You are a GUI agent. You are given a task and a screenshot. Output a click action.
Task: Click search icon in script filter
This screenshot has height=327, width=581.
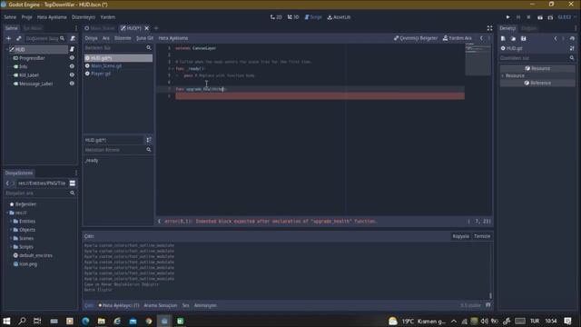[x=149, y=48]
